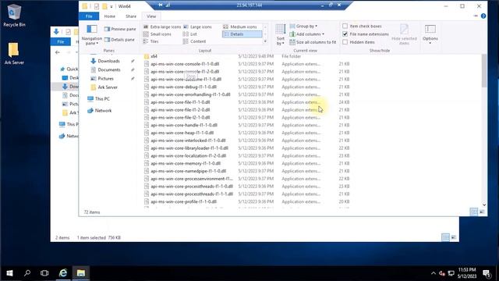The image size is (499, 281).
Task: Enable Item check boxes
Action: pyautogui.click(x=345, y=26)
